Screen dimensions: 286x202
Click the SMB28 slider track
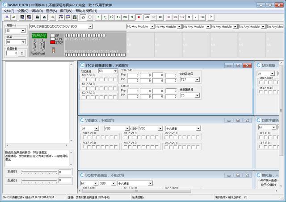tap(39, 172)
